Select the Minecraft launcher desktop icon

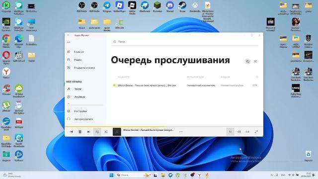pos(158,6)
